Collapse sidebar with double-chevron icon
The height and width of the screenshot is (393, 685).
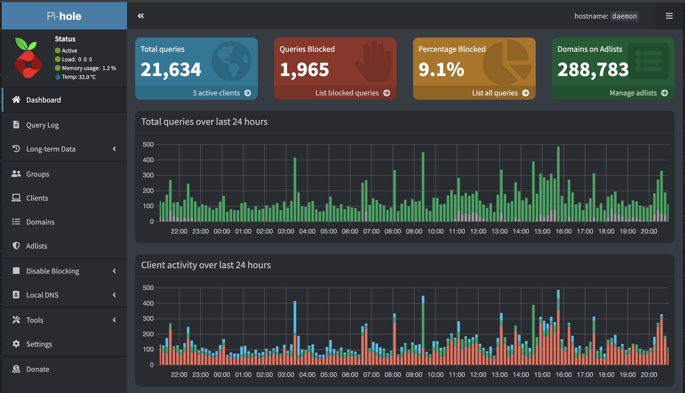[x=141, y=16]
